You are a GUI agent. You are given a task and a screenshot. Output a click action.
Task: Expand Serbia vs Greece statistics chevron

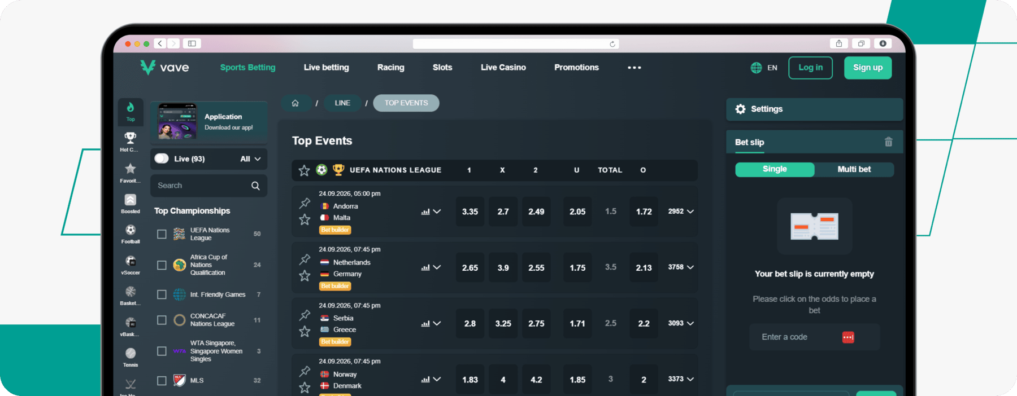[x=437, y=323]
